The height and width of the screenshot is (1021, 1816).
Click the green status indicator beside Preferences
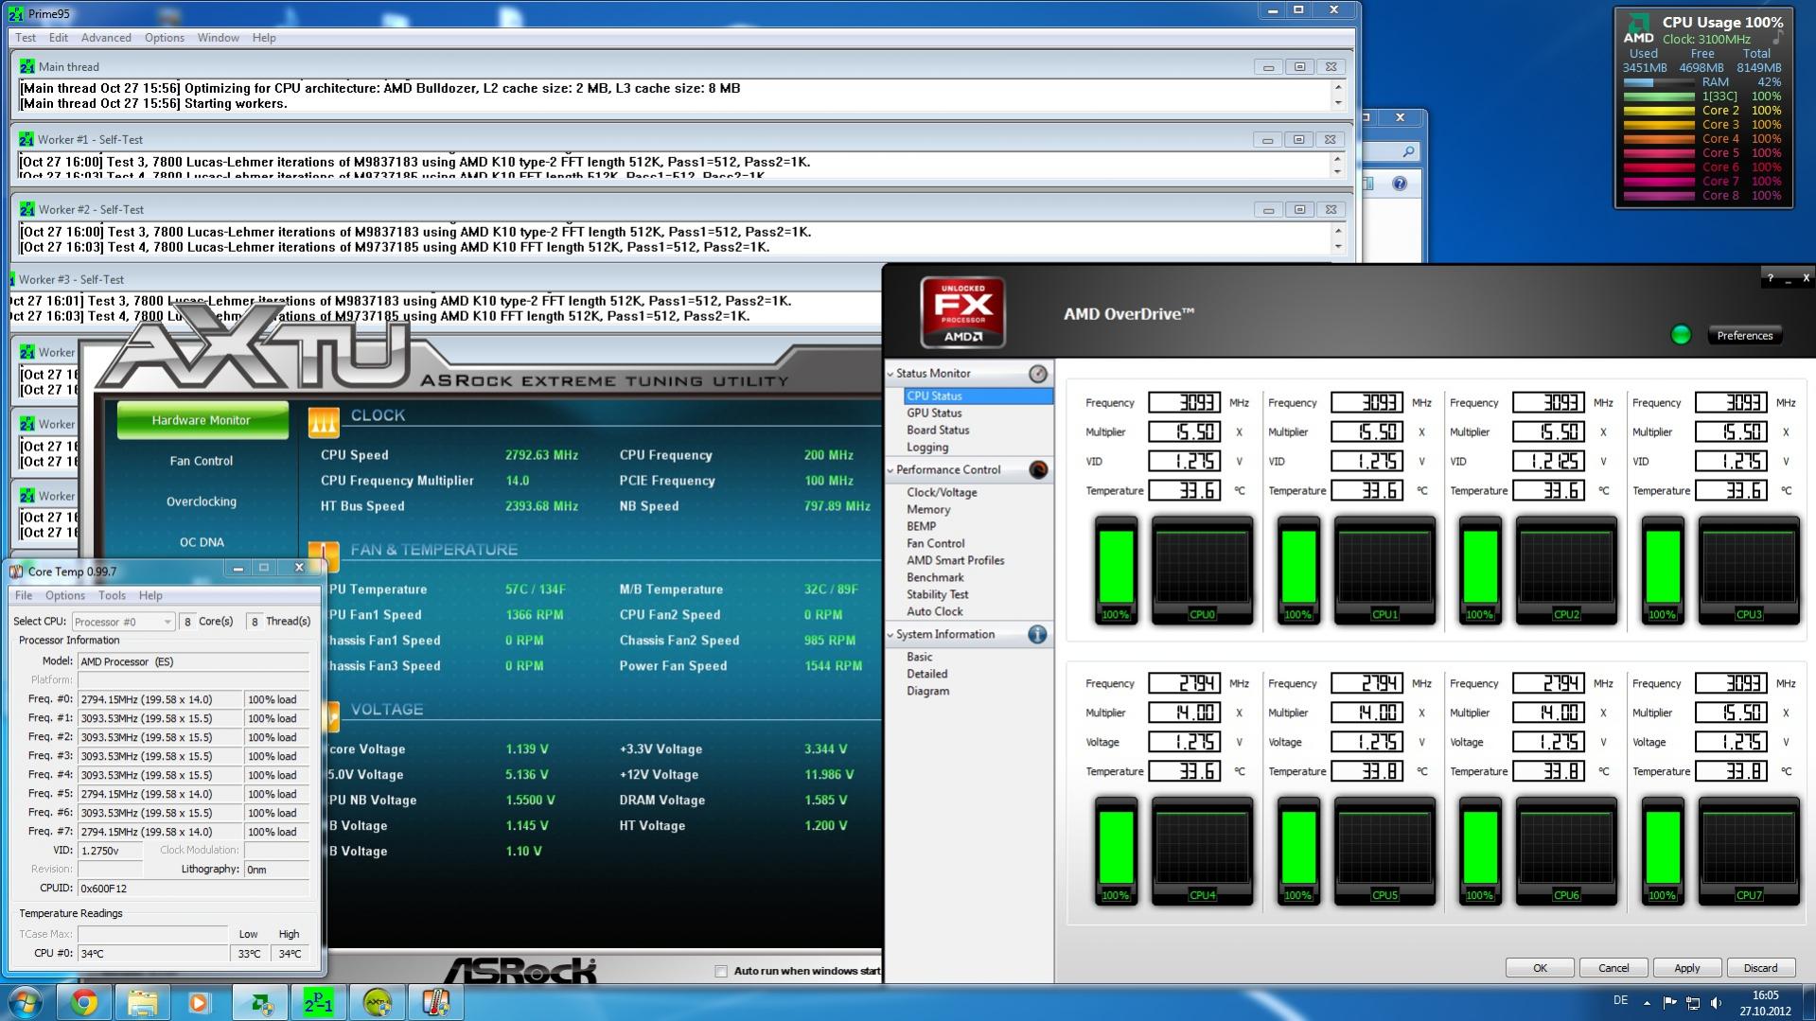tap(1681, 335)
